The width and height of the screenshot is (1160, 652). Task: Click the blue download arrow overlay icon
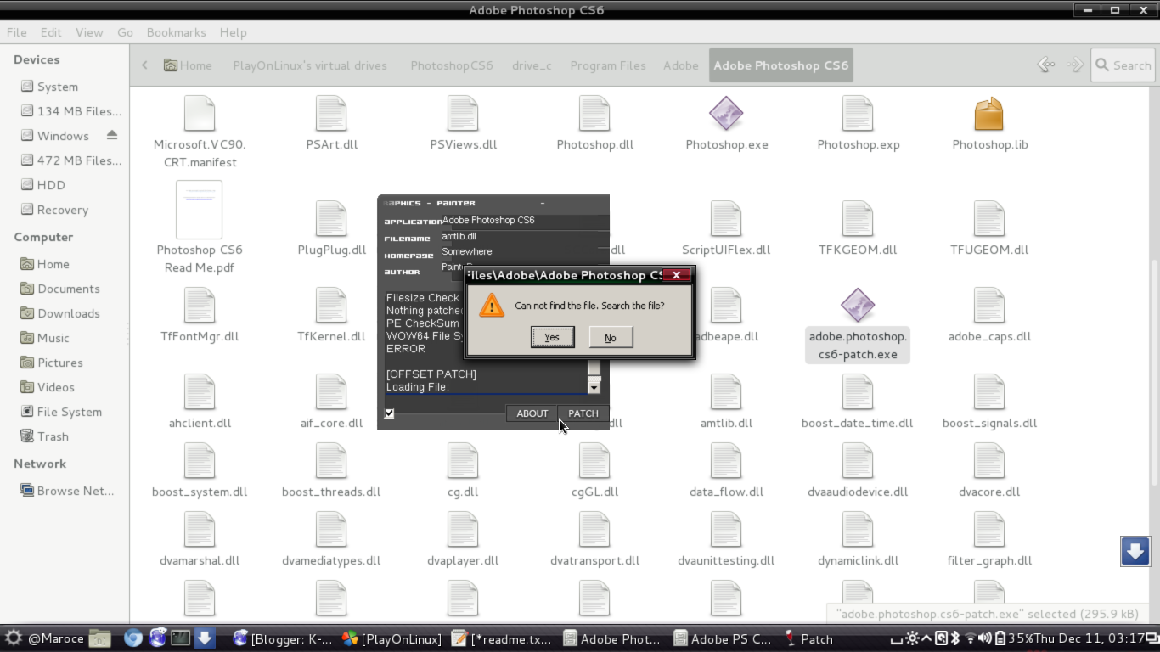(x=1135, y=551)
